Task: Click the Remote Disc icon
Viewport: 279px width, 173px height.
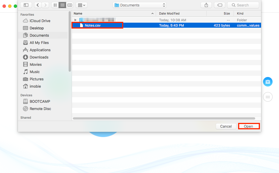Action: 25,109
